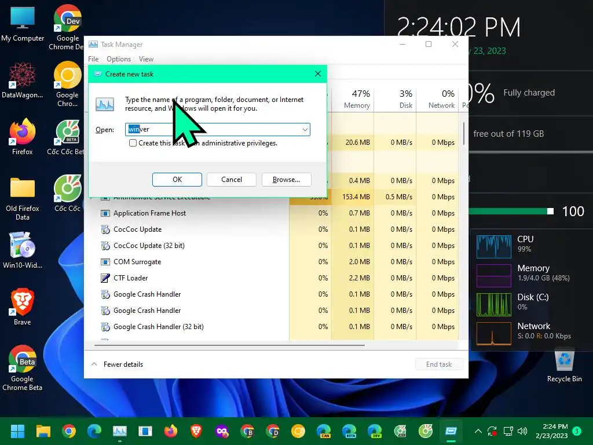Switch to Task Manager taskbar icon
The height and width of the screenshot is (445, 593).
tap(120, 431)
